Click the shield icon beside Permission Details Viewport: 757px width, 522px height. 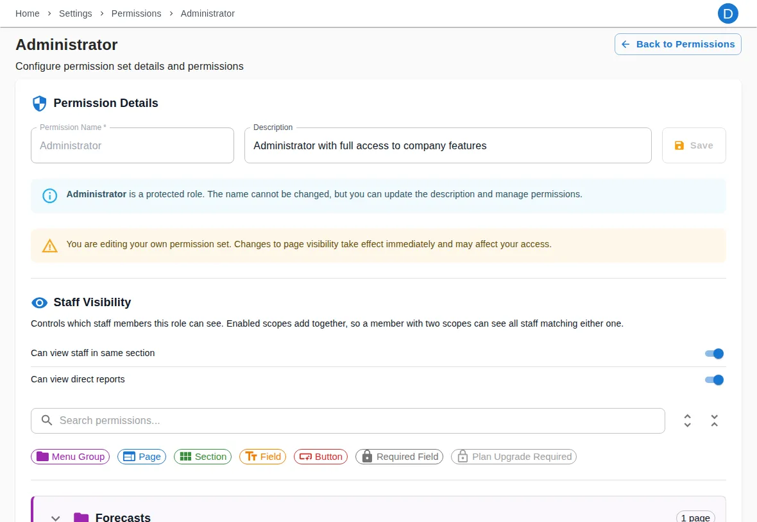(40, 103)
